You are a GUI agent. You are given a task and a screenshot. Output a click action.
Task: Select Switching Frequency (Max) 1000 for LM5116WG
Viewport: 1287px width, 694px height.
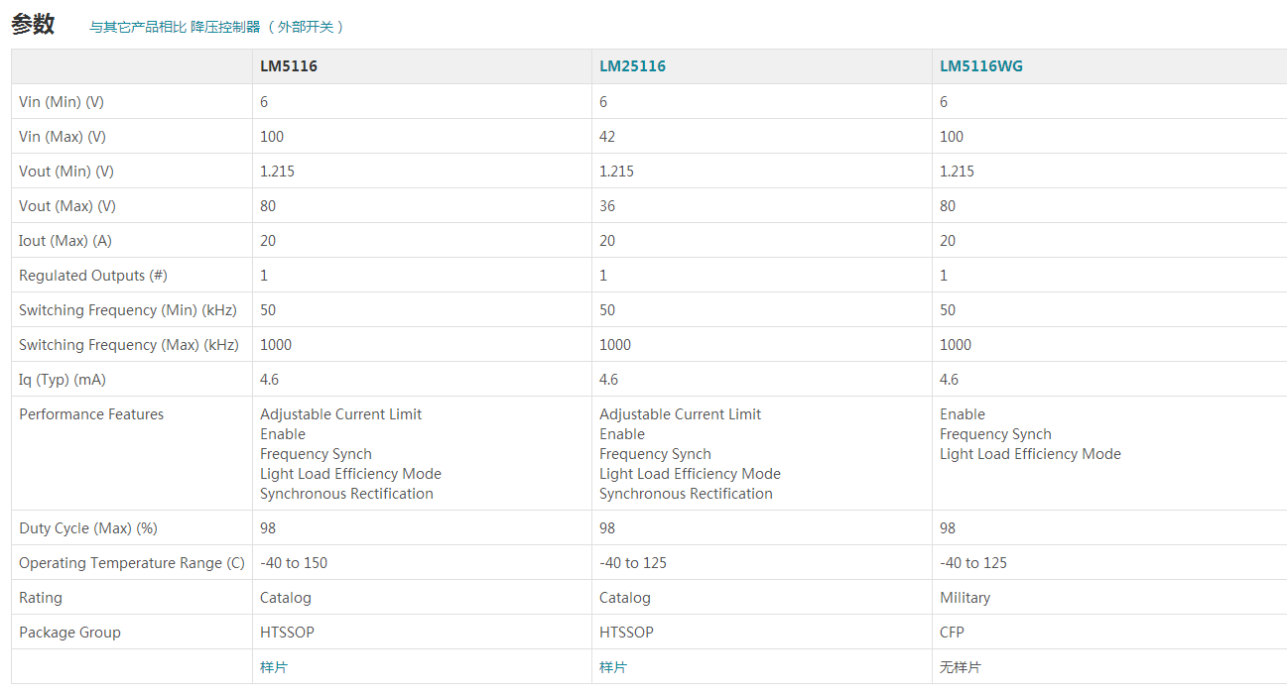click(x=956, y=345)
